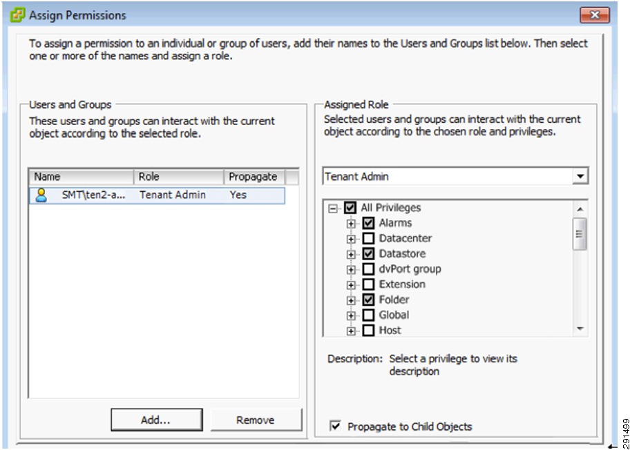
Task: Expand the Alarms tree node
Action: click(x=351, y=224)
